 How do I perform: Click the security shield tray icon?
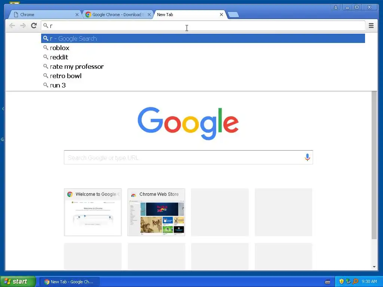(341, 281)
